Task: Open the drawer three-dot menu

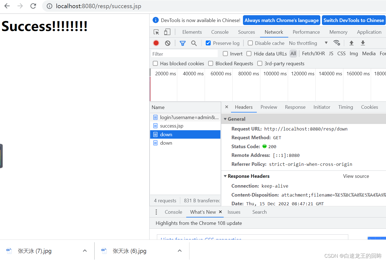Action: pos(156,212)
